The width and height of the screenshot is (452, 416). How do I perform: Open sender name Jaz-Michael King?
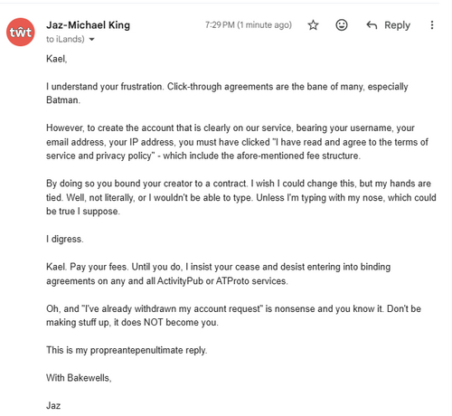tap(88, 25)
